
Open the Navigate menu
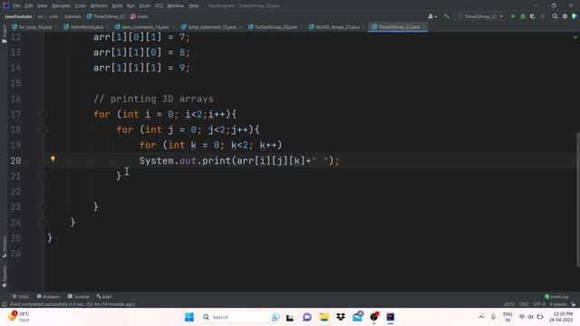61,5
